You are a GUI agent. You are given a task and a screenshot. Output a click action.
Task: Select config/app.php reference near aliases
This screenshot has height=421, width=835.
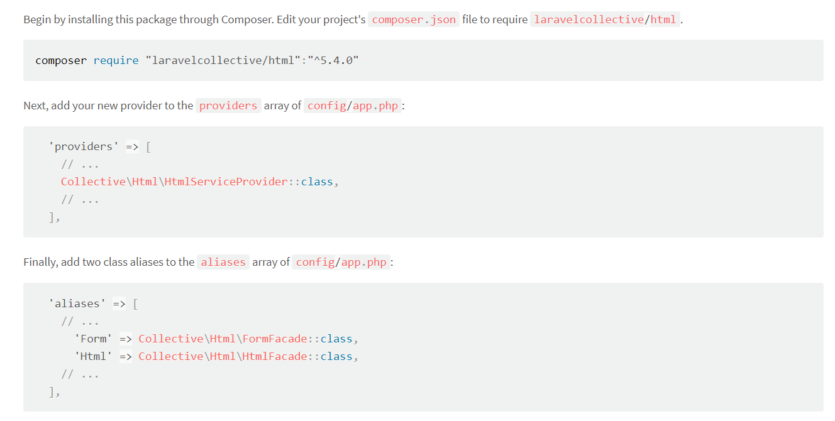[341, 262]
